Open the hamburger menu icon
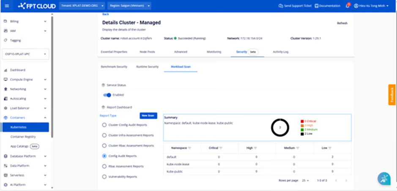 [6, 6]
